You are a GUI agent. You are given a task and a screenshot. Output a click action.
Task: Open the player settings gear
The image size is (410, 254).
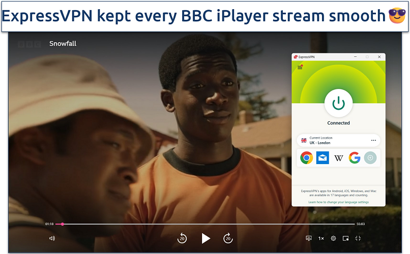pos(334,238)
